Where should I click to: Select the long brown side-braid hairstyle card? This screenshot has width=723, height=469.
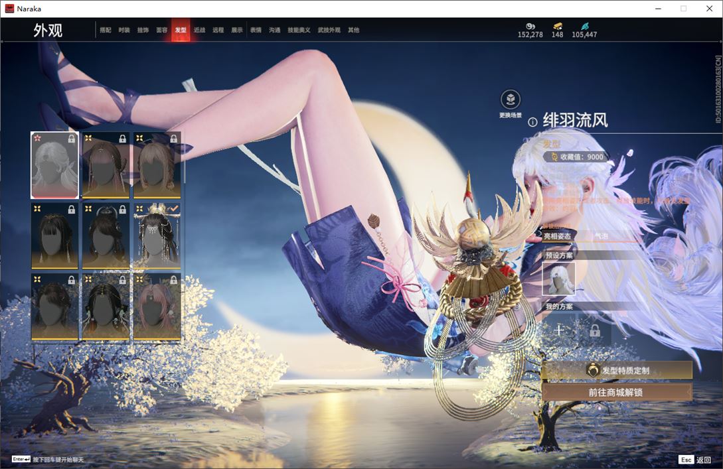coord(106,165)
